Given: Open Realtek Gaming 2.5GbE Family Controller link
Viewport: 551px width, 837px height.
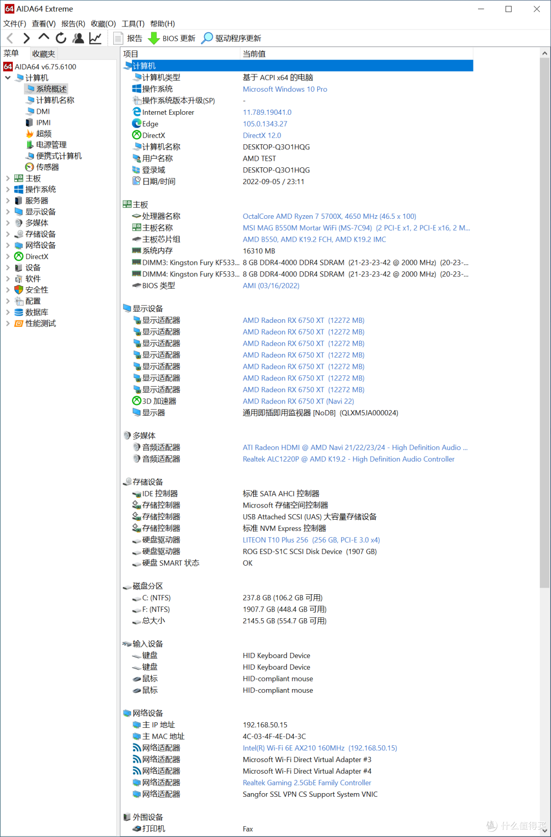Looking at the screenshot, I should tap(307, 783).
